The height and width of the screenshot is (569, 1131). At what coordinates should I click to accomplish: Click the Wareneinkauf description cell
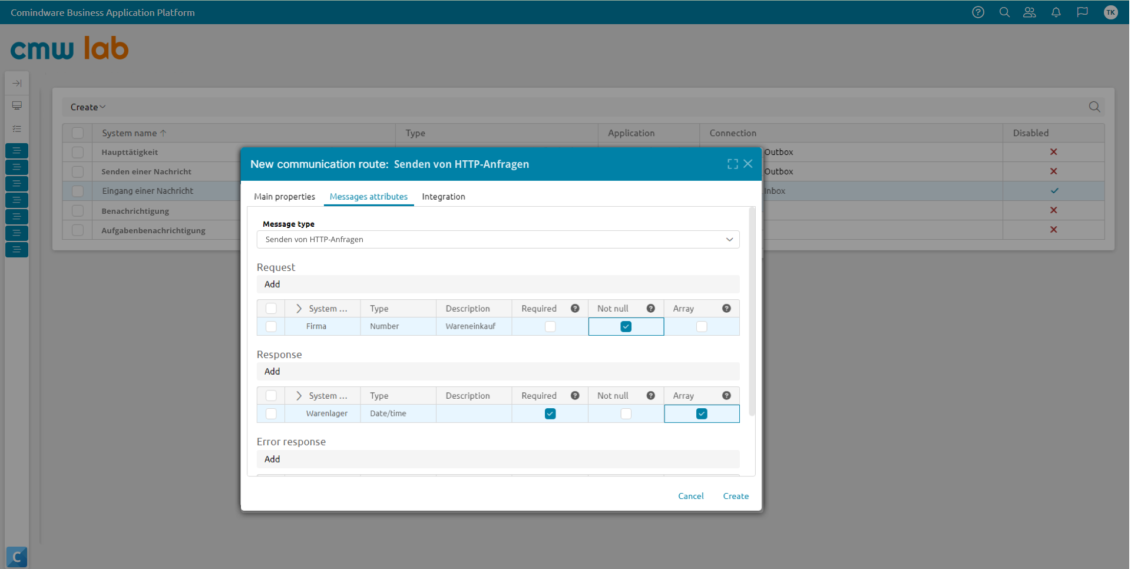click(x=474, y=326)
